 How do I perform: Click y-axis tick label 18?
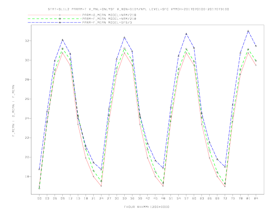click(27, 177)
